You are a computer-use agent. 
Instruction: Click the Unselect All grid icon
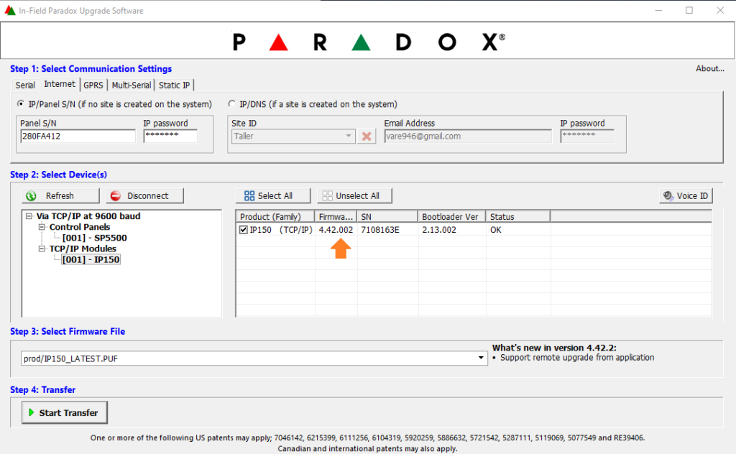(x=328, y=195)
